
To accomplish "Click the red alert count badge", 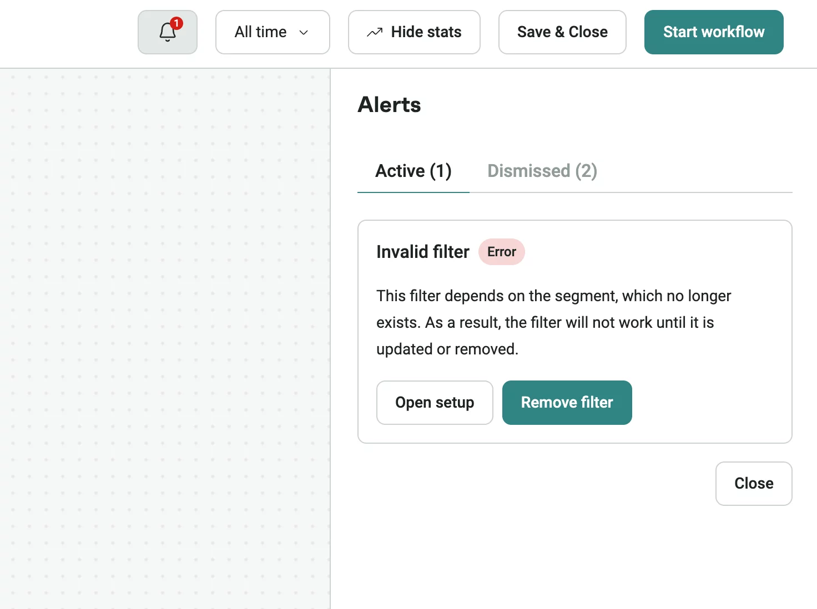I will (x=176, y=23).
